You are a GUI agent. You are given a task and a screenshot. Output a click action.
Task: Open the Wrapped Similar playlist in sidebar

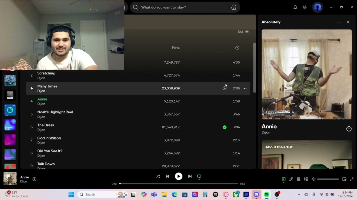point(10,125)
